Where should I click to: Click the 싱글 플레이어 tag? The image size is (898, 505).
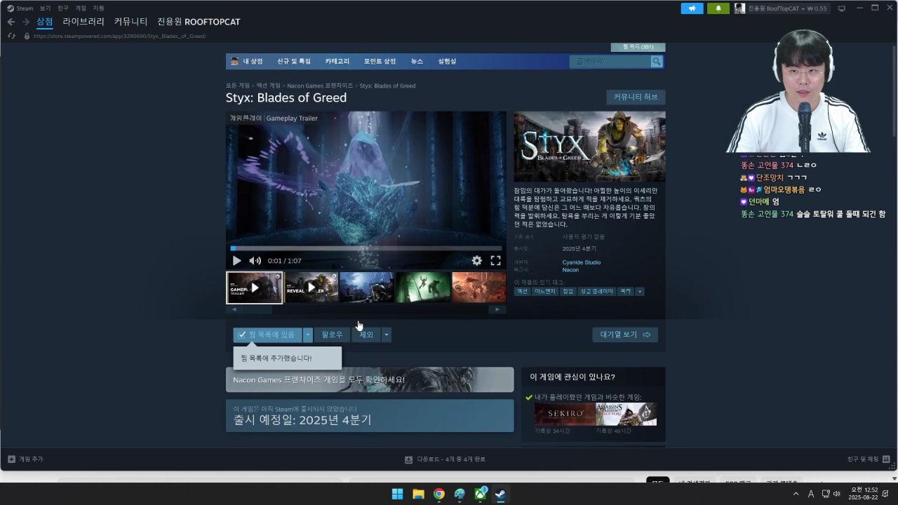point(597,291)
